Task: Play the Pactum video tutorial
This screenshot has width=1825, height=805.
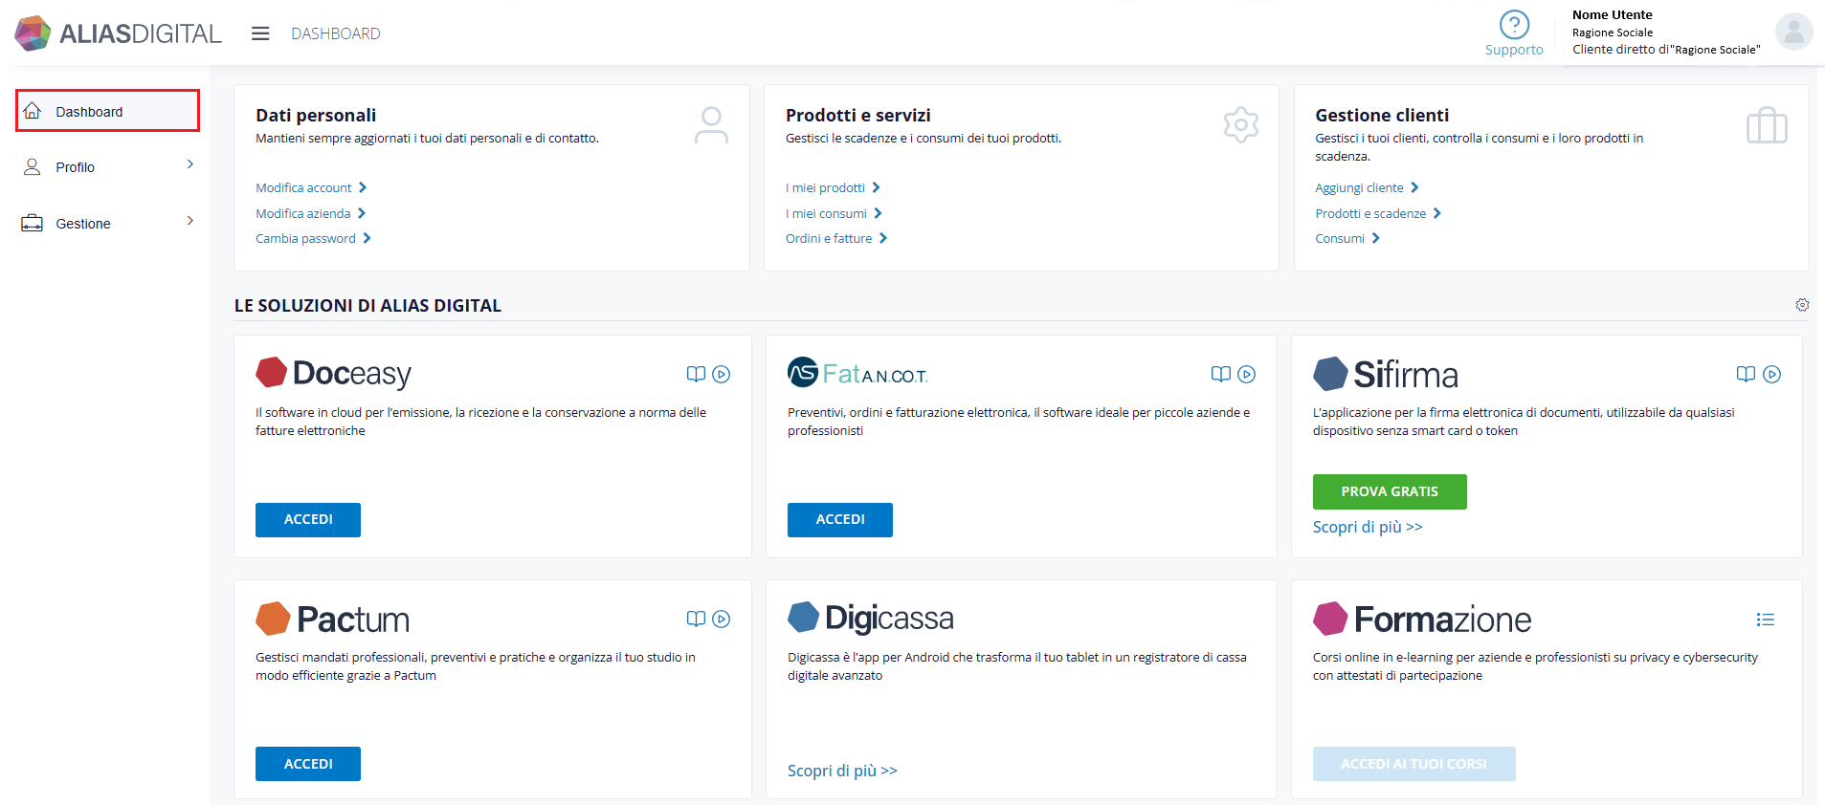Action: [x=722, y=619]
